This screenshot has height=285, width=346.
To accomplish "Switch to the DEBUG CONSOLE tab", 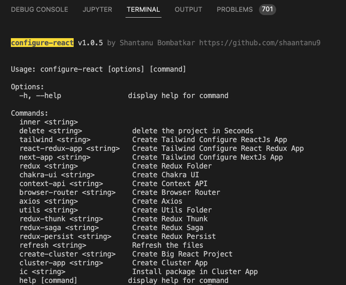I will point(39,10).
